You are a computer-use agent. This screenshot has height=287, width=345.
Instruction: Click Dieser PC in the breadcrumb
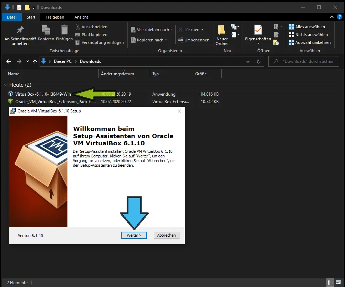click(x=63, y=61)
